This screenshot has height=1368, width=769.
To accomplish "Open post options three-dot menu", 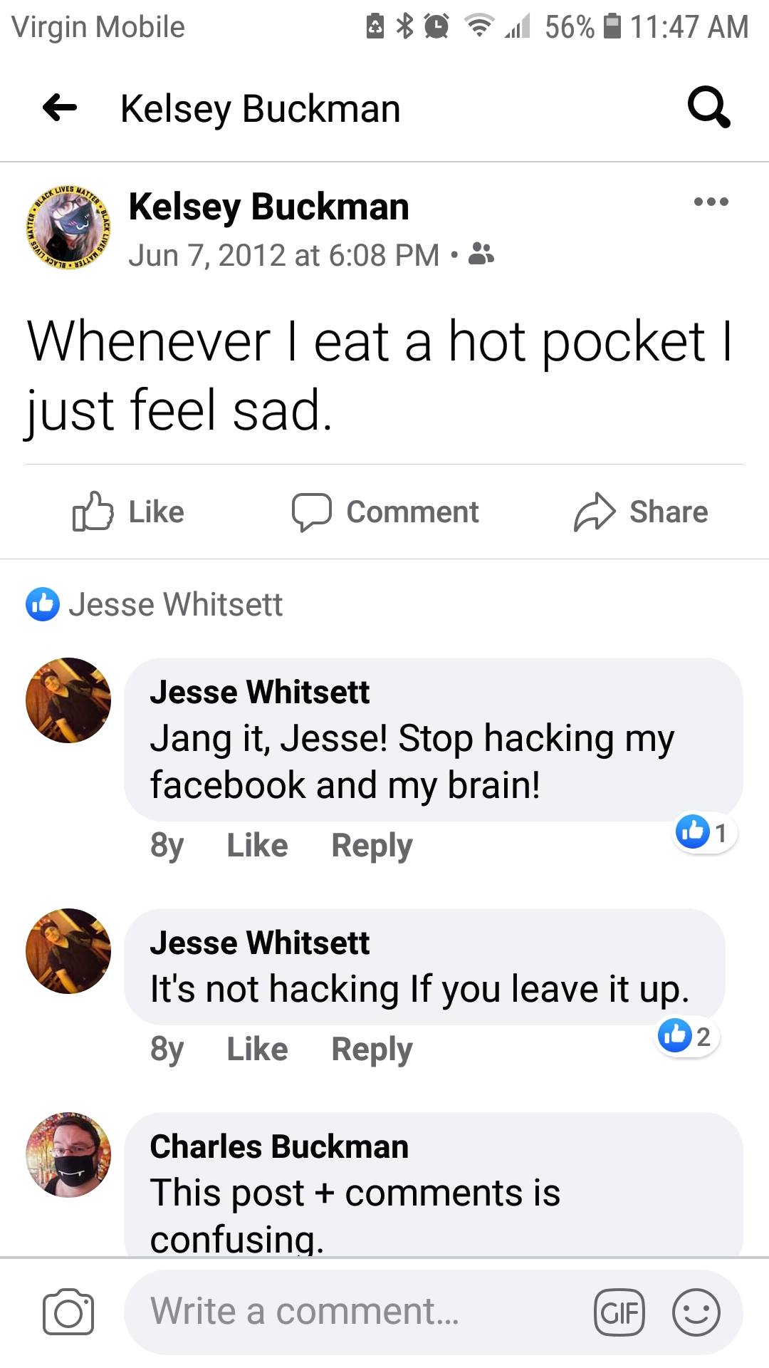I will [x=711, y=202].
